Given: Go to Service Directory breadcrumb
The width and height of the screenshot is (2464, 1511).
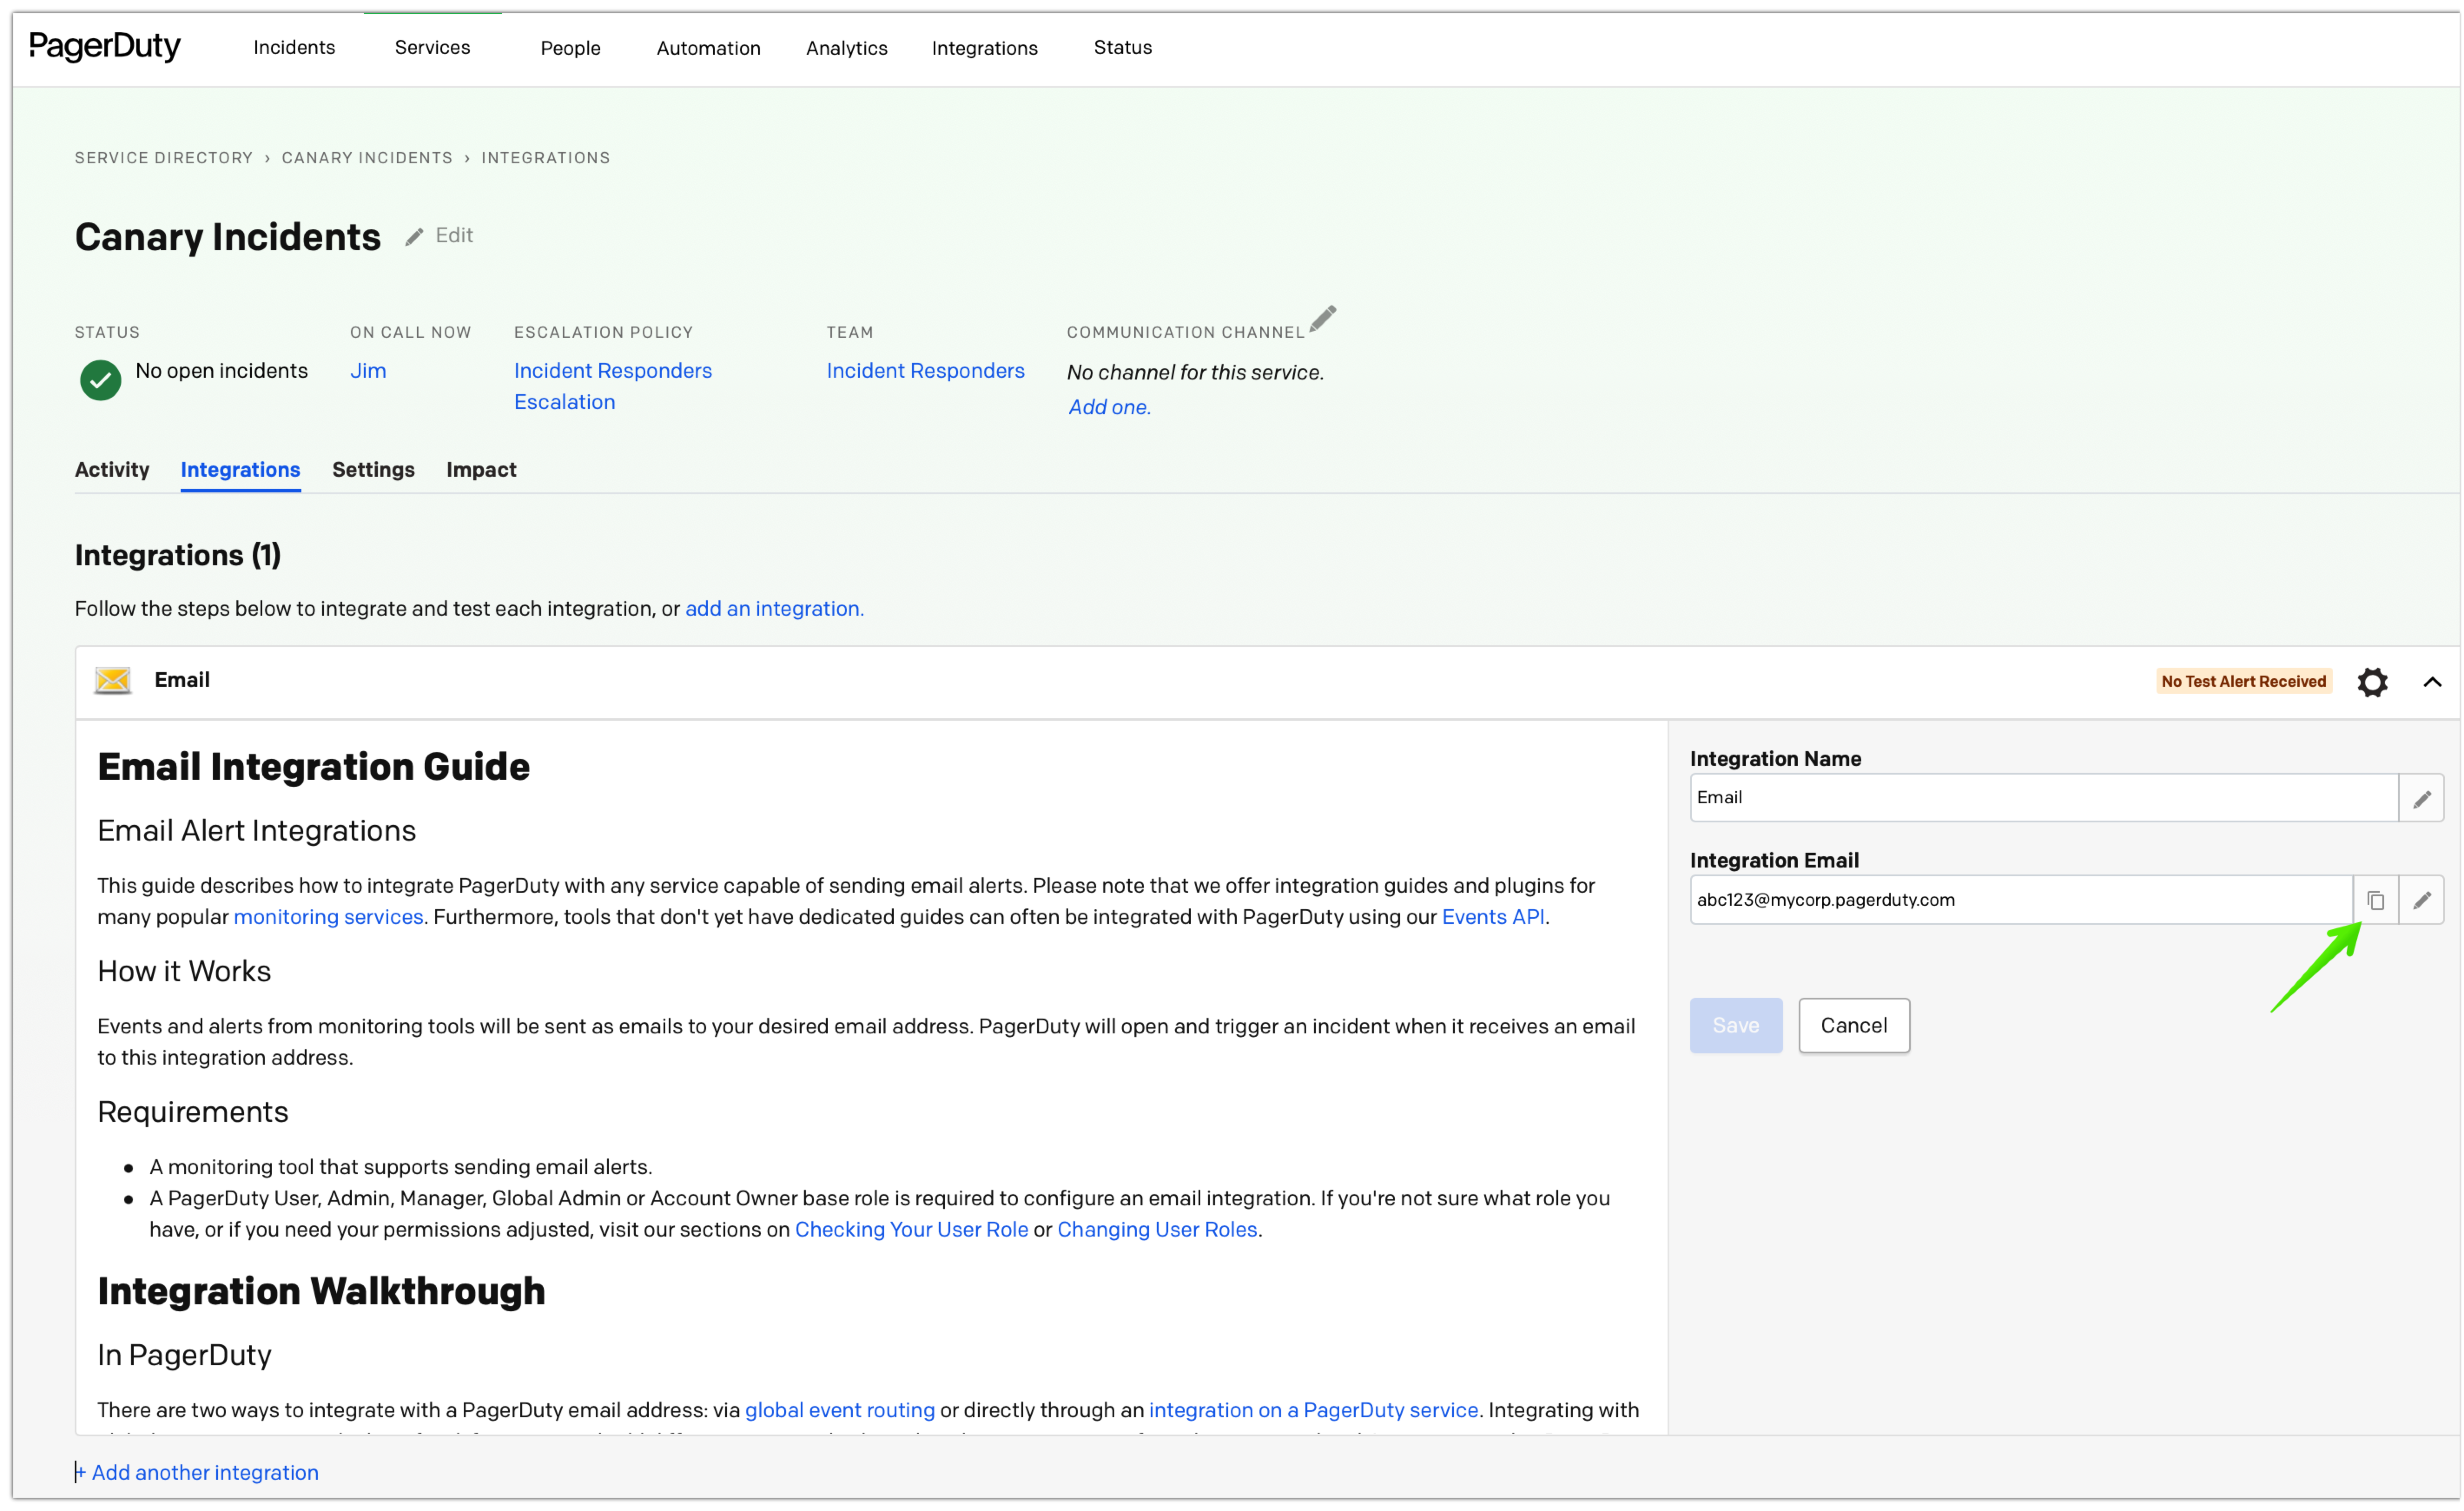Looking at the screenshot, I should point(164,158).
